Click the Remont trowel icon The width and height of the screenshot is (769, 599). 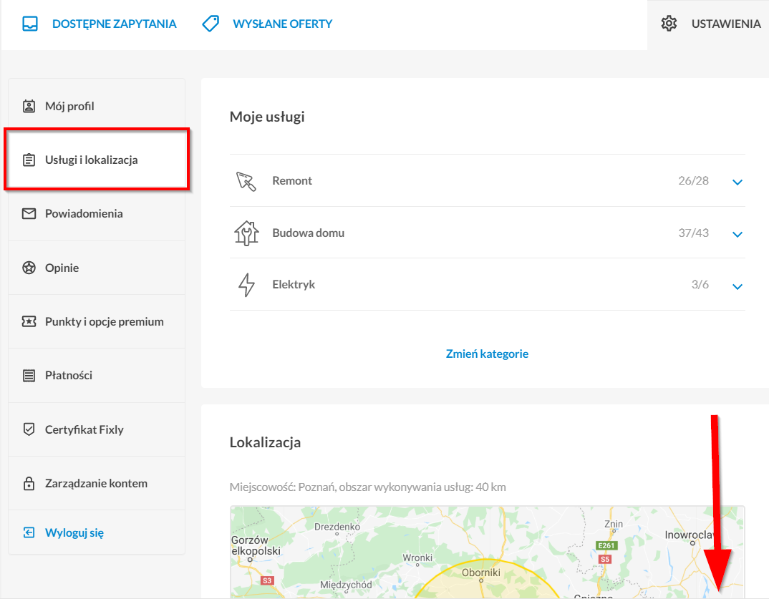[246, 181]
